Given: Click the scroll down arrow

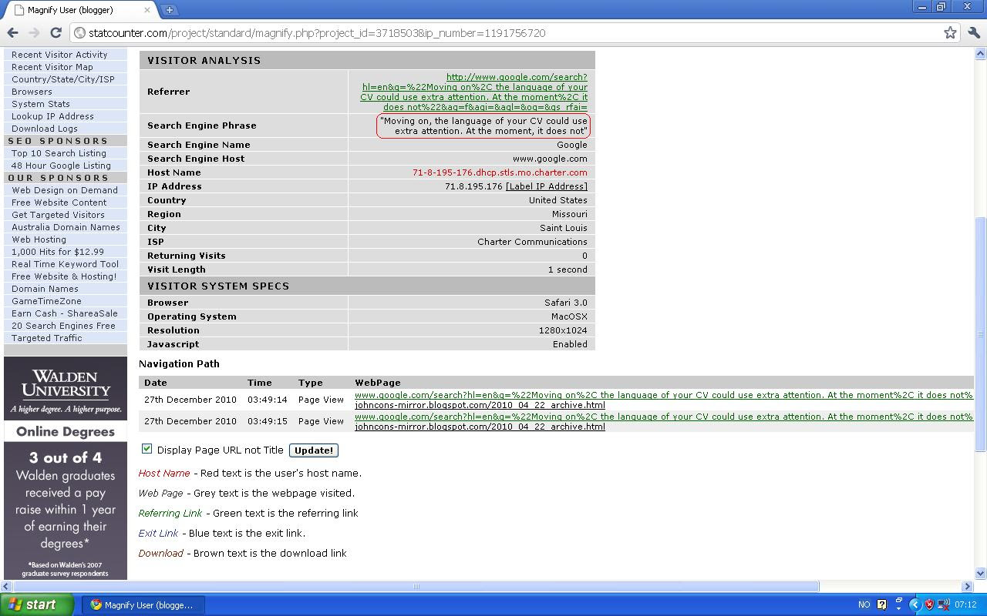Looking at the screenshot, I should [x=981, y=574].
